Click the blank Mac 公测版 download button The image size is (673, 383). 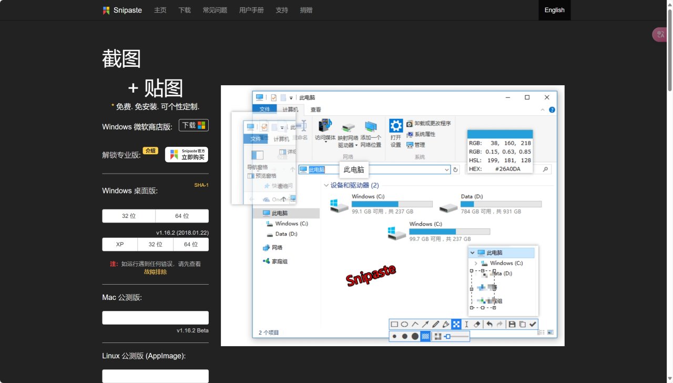[x=156, y=318]
